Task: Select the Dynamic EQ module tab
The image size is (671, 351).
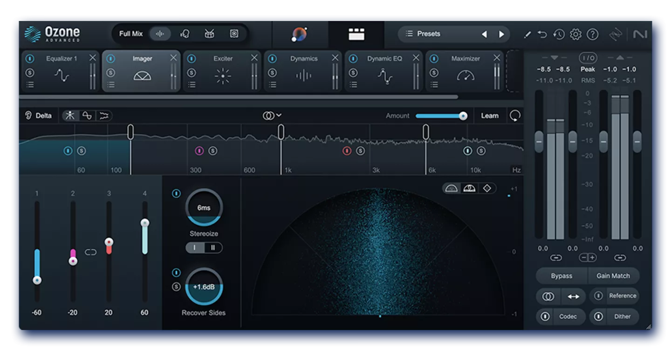Action: tap(383, 71)
